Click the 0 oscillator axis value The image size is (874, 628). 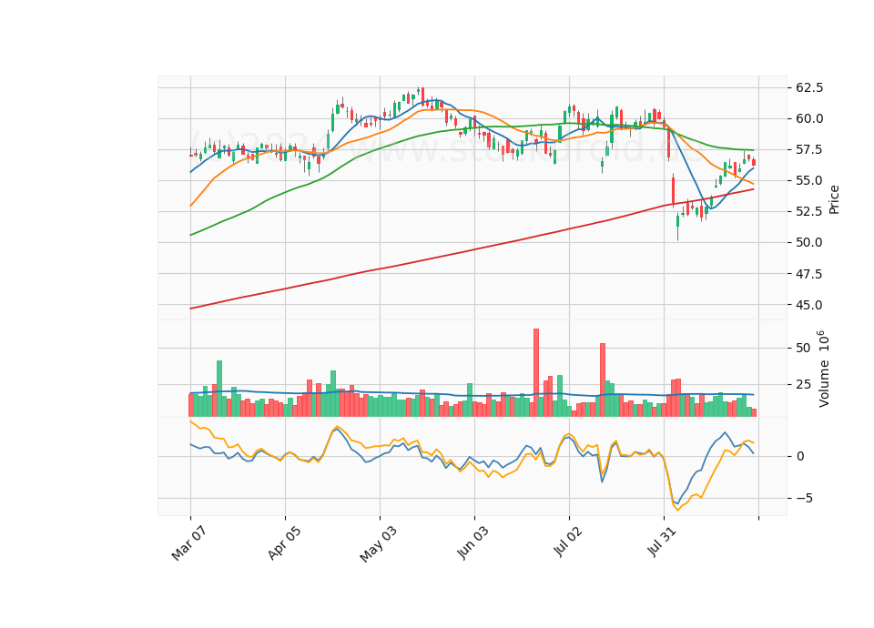point(800,456)
